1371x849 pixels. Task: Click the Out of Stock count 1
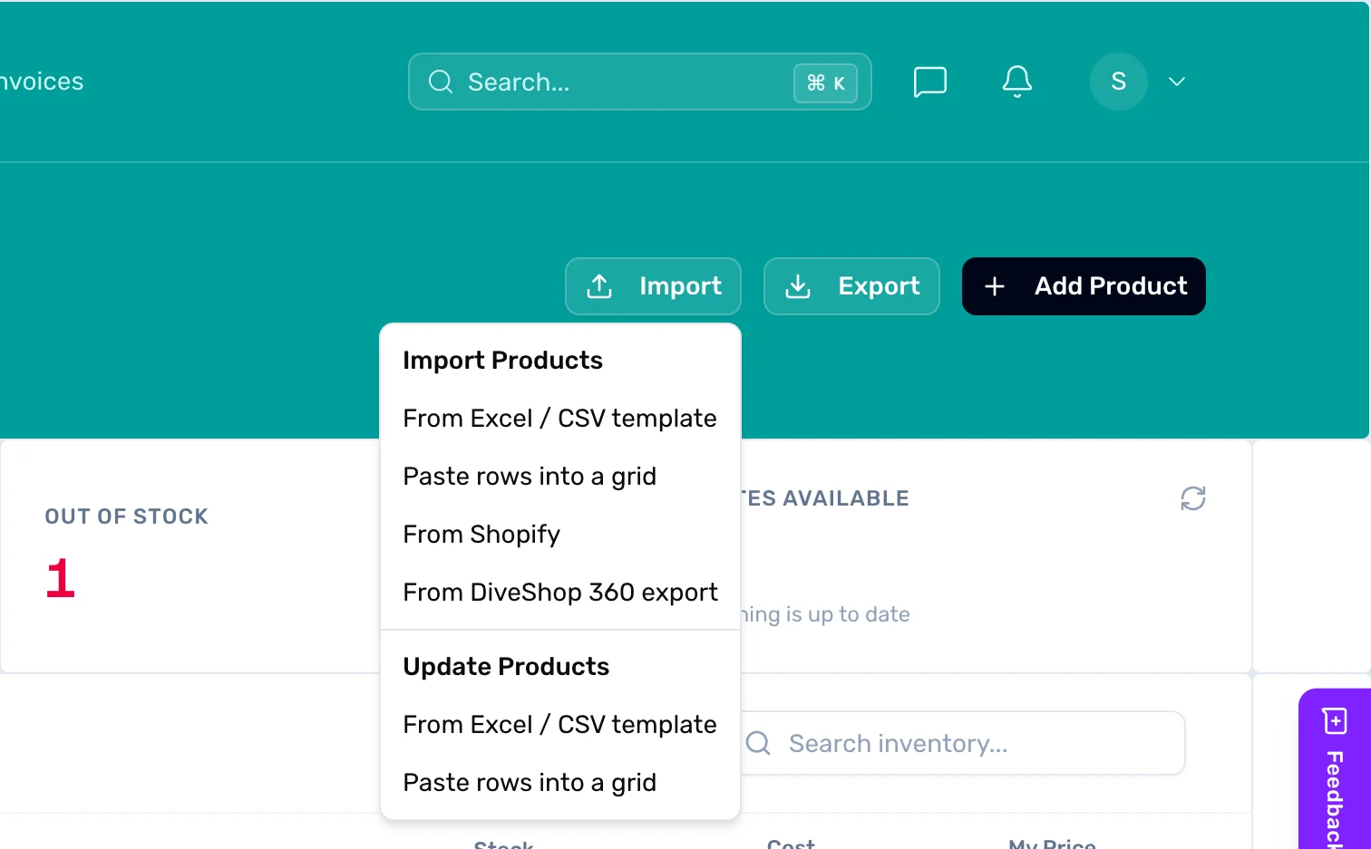pyautogui.click(x=60, y=578)
